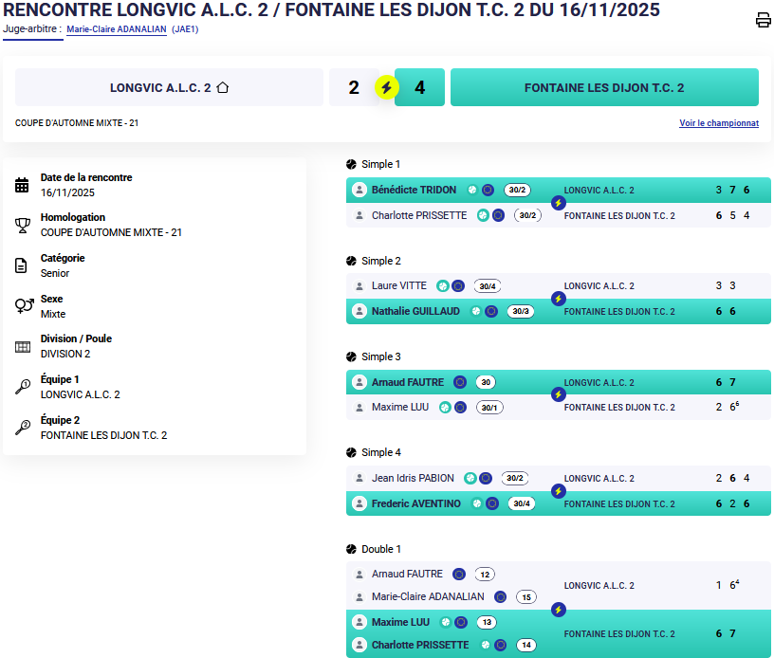
Task: Click Marie-Claire ADANALIAN's ranking badge 15 in Double 1
Action: 525,597
